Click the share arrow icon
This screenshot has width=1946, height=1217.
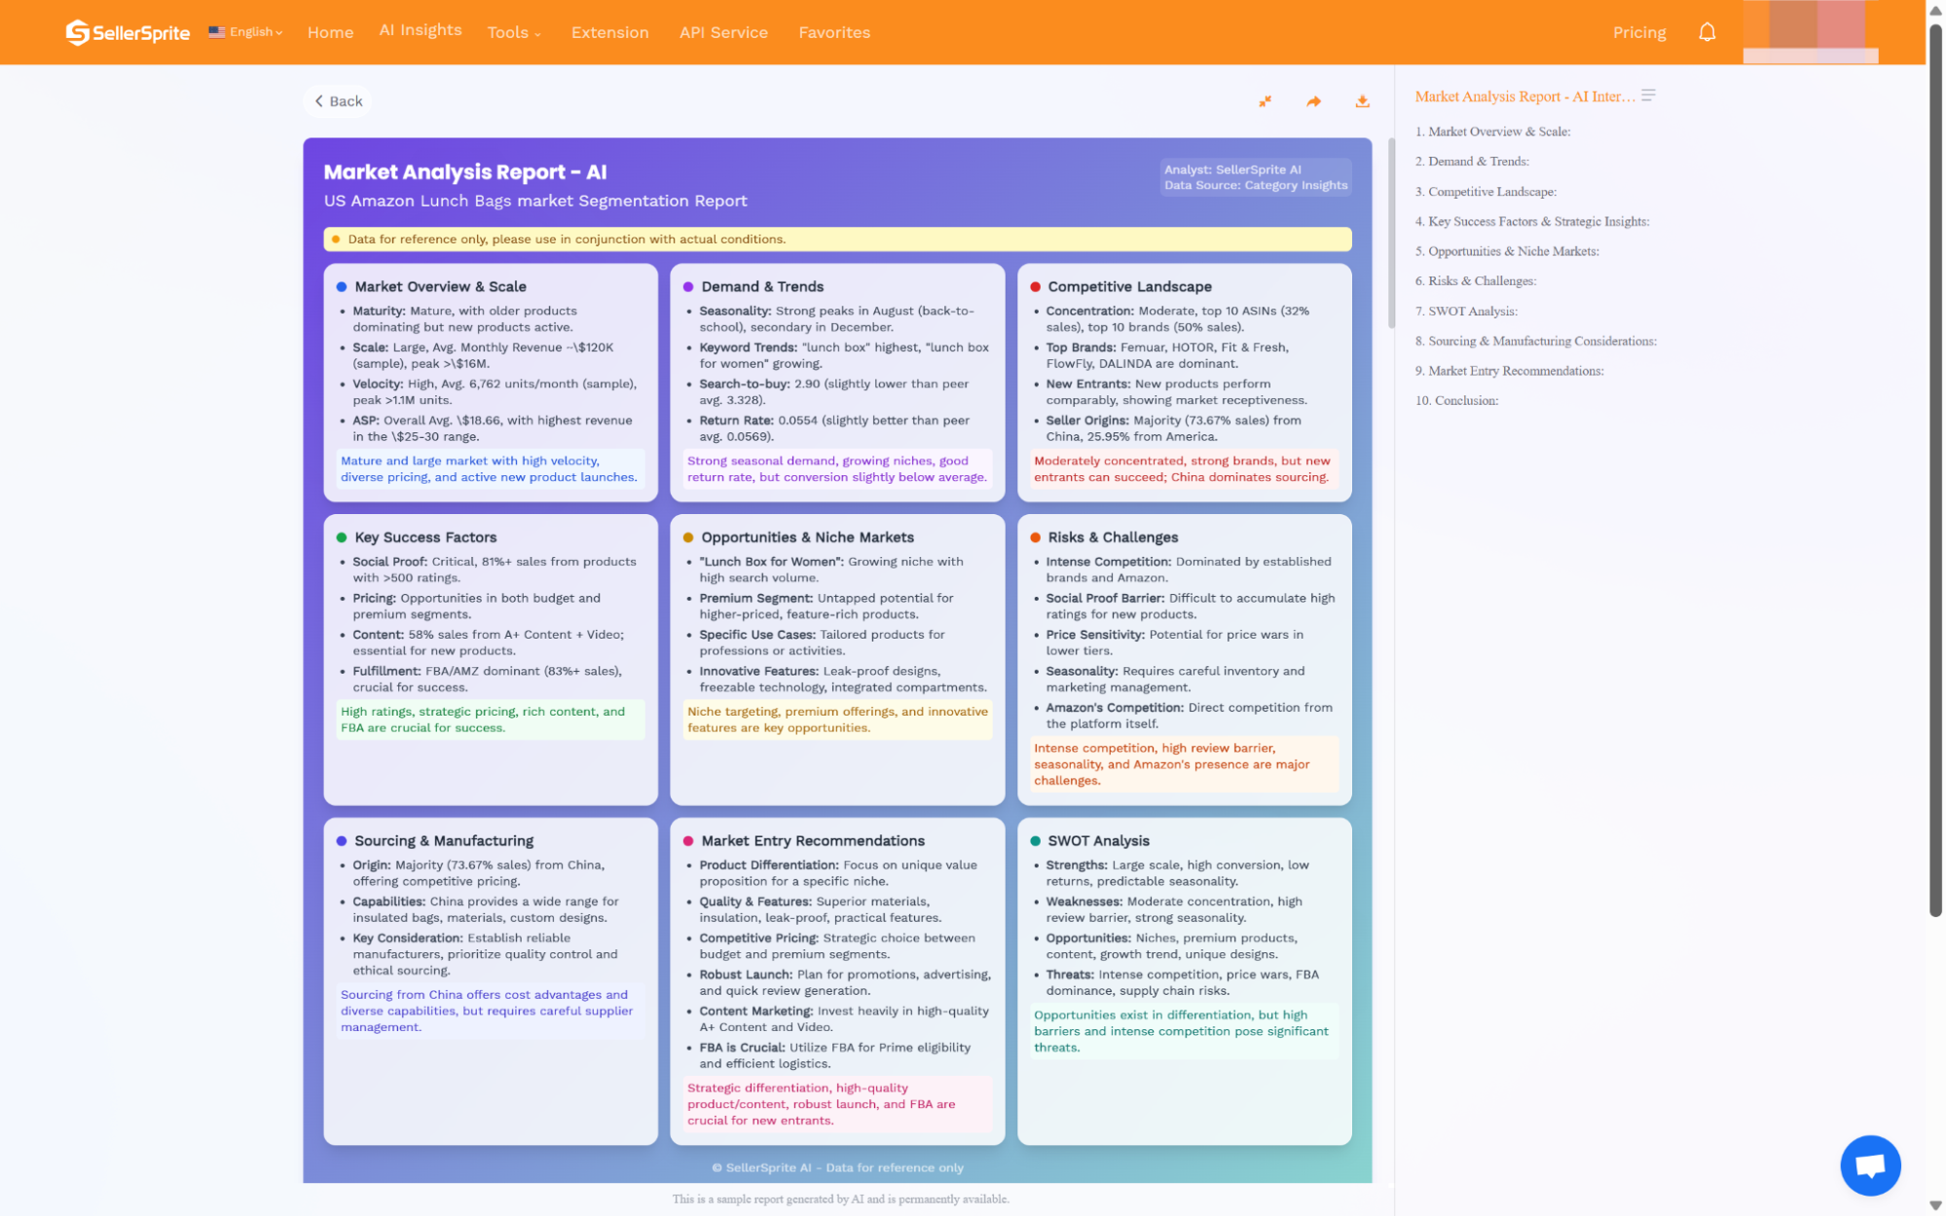click(x=1313, y=101)
